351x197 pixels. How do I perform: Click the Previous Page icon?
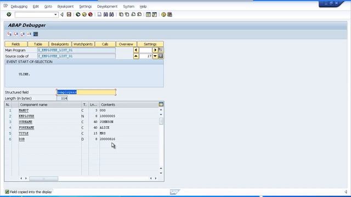pyautogui.click(x=127, y=15)
